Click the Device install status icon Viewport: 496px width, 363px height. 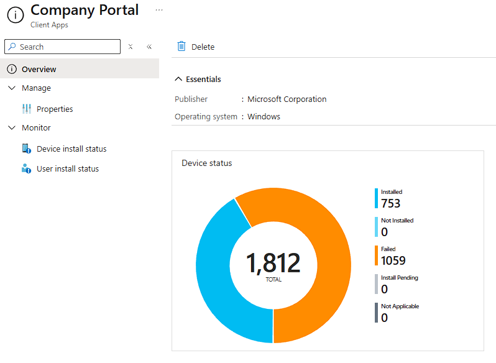pyautogui.click(x=26, y=149)
